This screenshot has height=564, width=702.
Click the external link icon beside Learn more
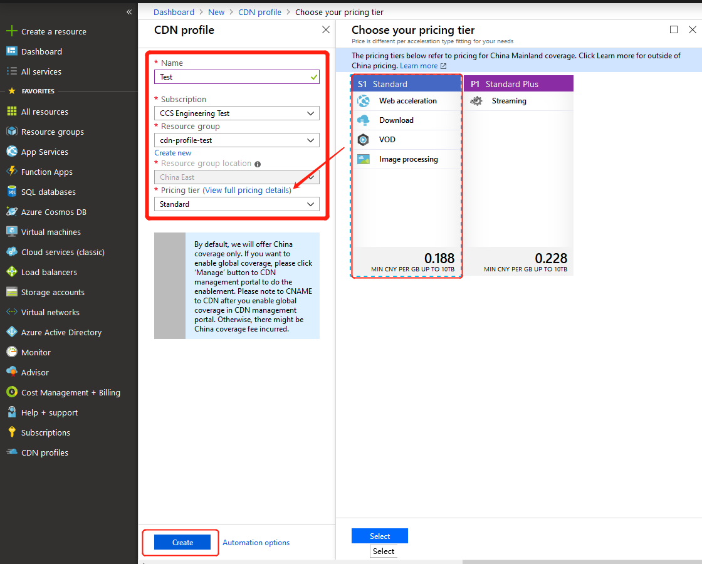[443, 66]
